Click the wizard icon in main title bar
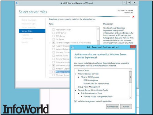 click(17, 3)
